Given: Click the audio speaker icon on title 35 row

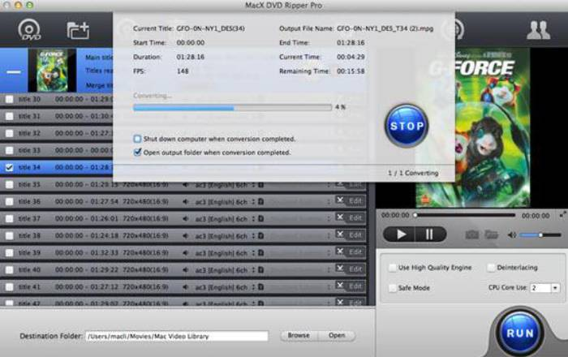Looking at the screenshot, I should pos(186,185).
